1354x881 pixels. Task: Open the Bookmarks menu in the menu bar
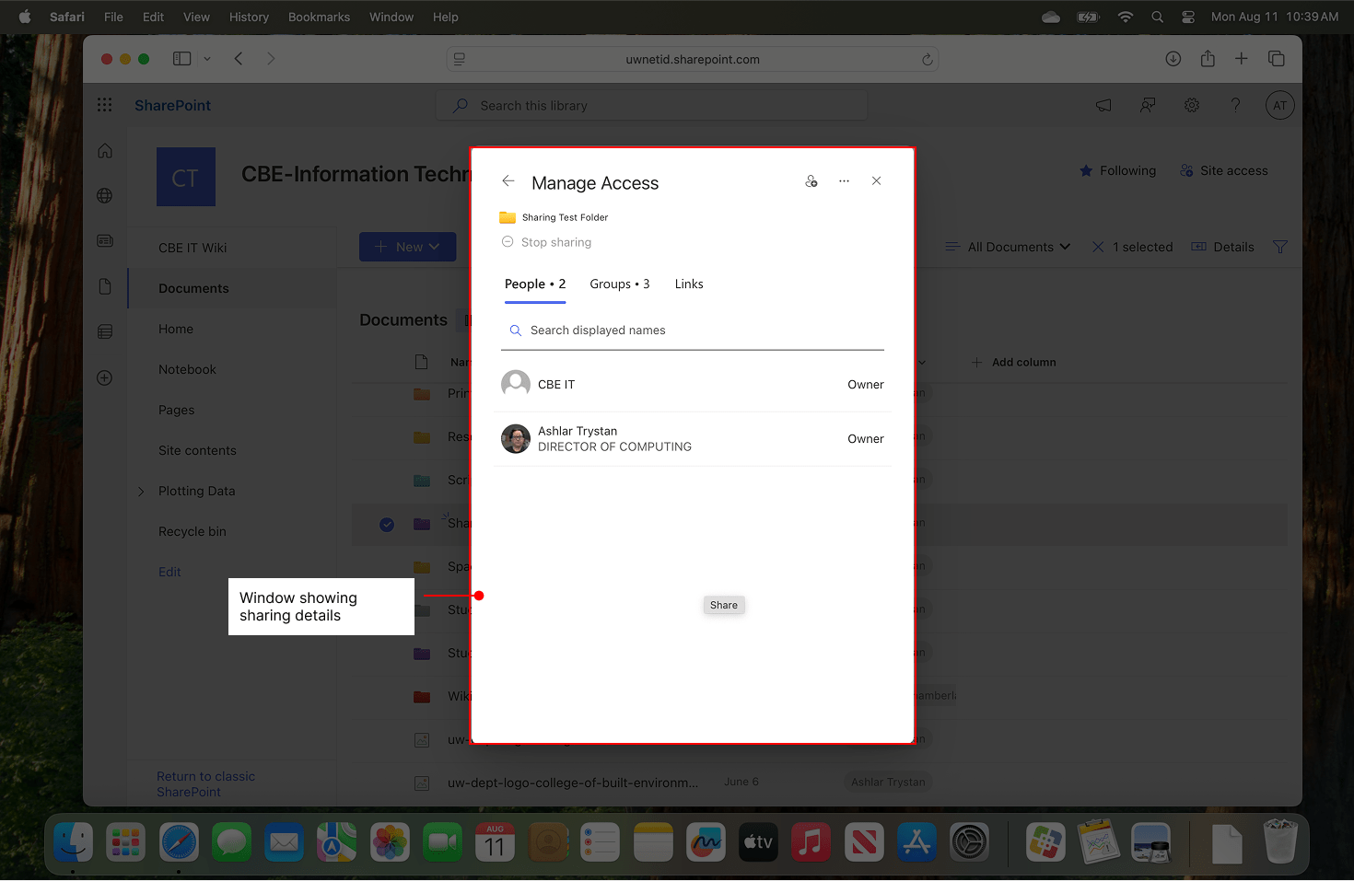coord(319,17)
